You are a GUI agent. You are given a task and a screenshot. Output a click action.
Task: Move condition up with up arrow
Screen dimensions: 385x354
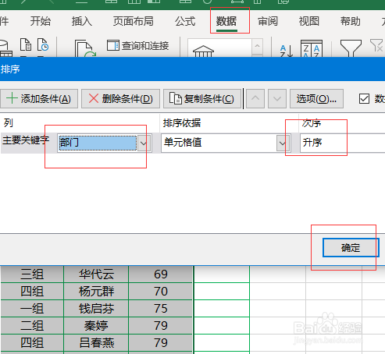pos(255,99)
